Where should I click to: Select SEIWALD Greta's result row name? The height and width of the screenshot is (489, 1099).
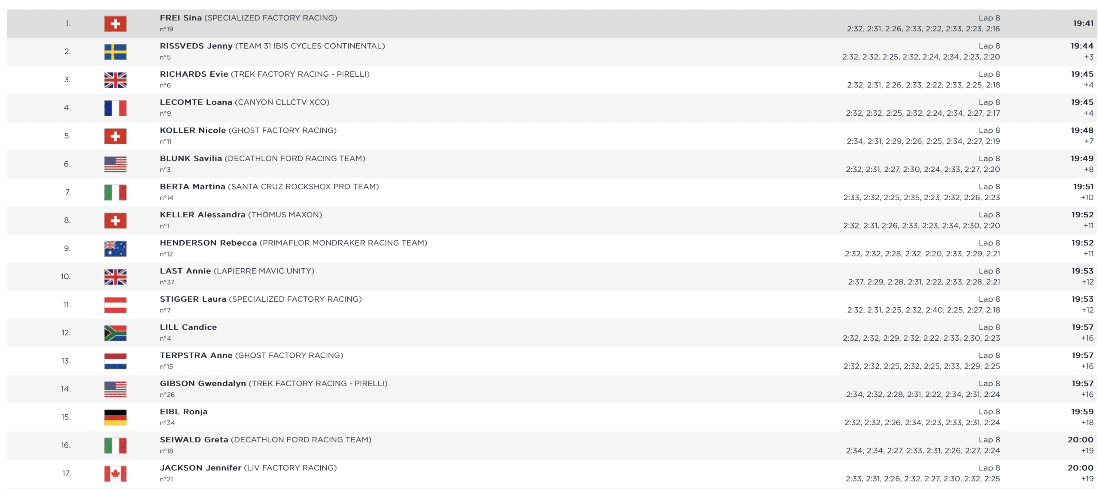[x=194, y=440]
